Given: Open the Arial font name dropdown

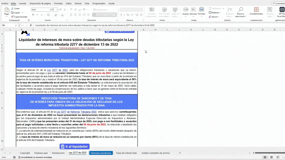Looking at the screenshot, I should 49,10.
